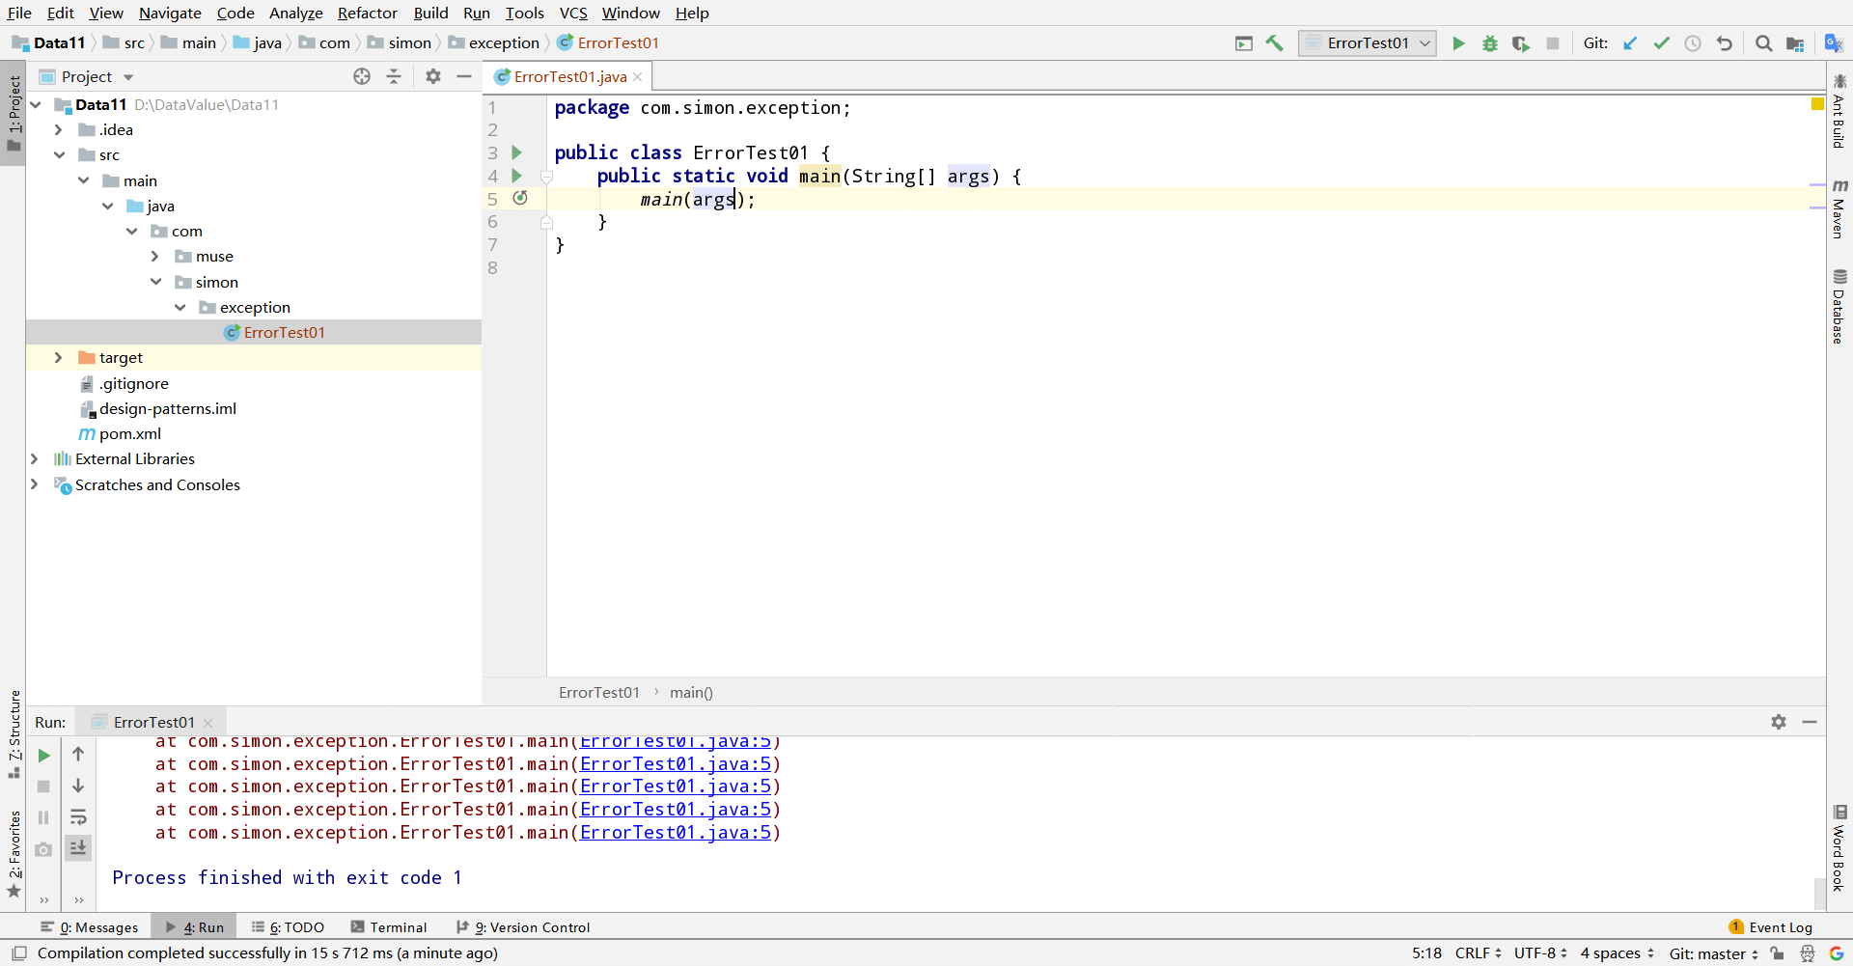Select .gitignore file in tree
Viewport: 1853px width, 966px height.
pos(133,383)
